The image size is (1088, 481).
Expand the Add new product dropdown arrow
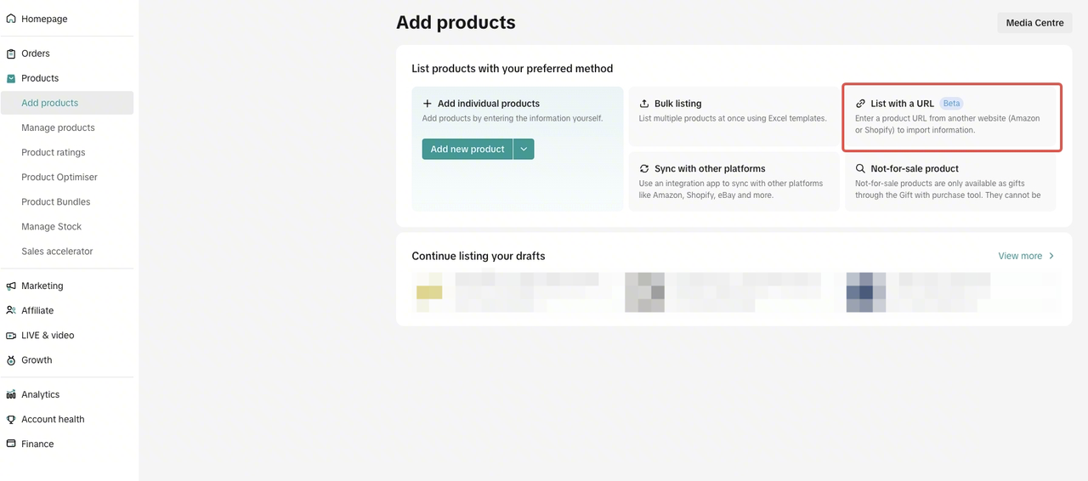(524, 149)
